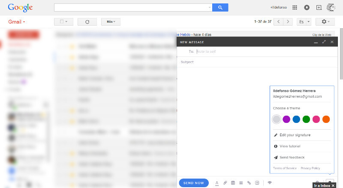Click the Google+ share icon
Viewport: 343px width, 188px height.
pos(319,7)
